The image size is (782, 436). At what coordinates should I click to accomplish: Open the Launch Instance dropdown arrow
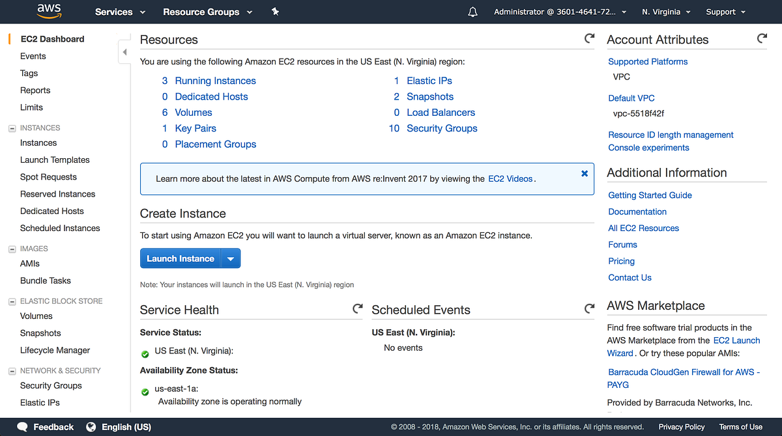coord(231,258)
